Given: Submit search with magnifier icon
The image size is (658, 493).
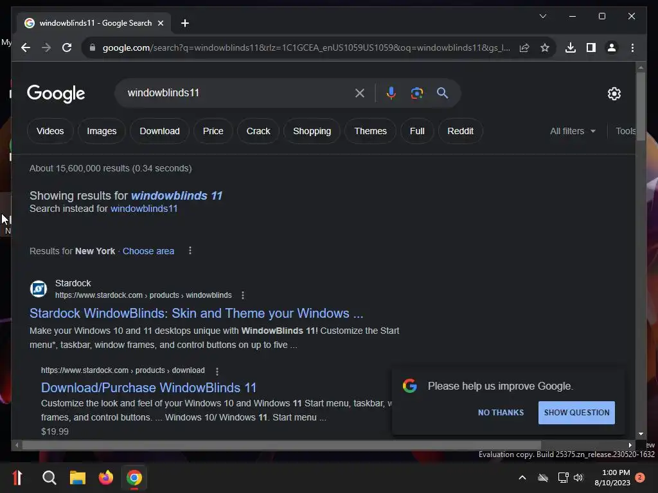Looking at the screenshot, I should (442, 93).
